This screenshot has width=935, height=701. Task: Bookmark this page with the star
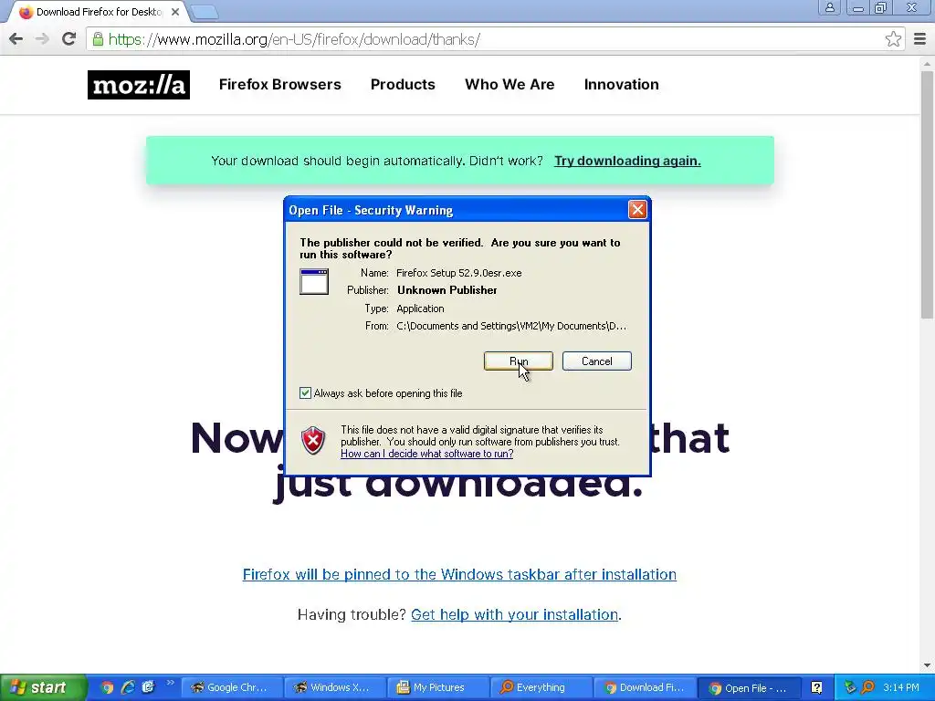[x=893, y=39]
